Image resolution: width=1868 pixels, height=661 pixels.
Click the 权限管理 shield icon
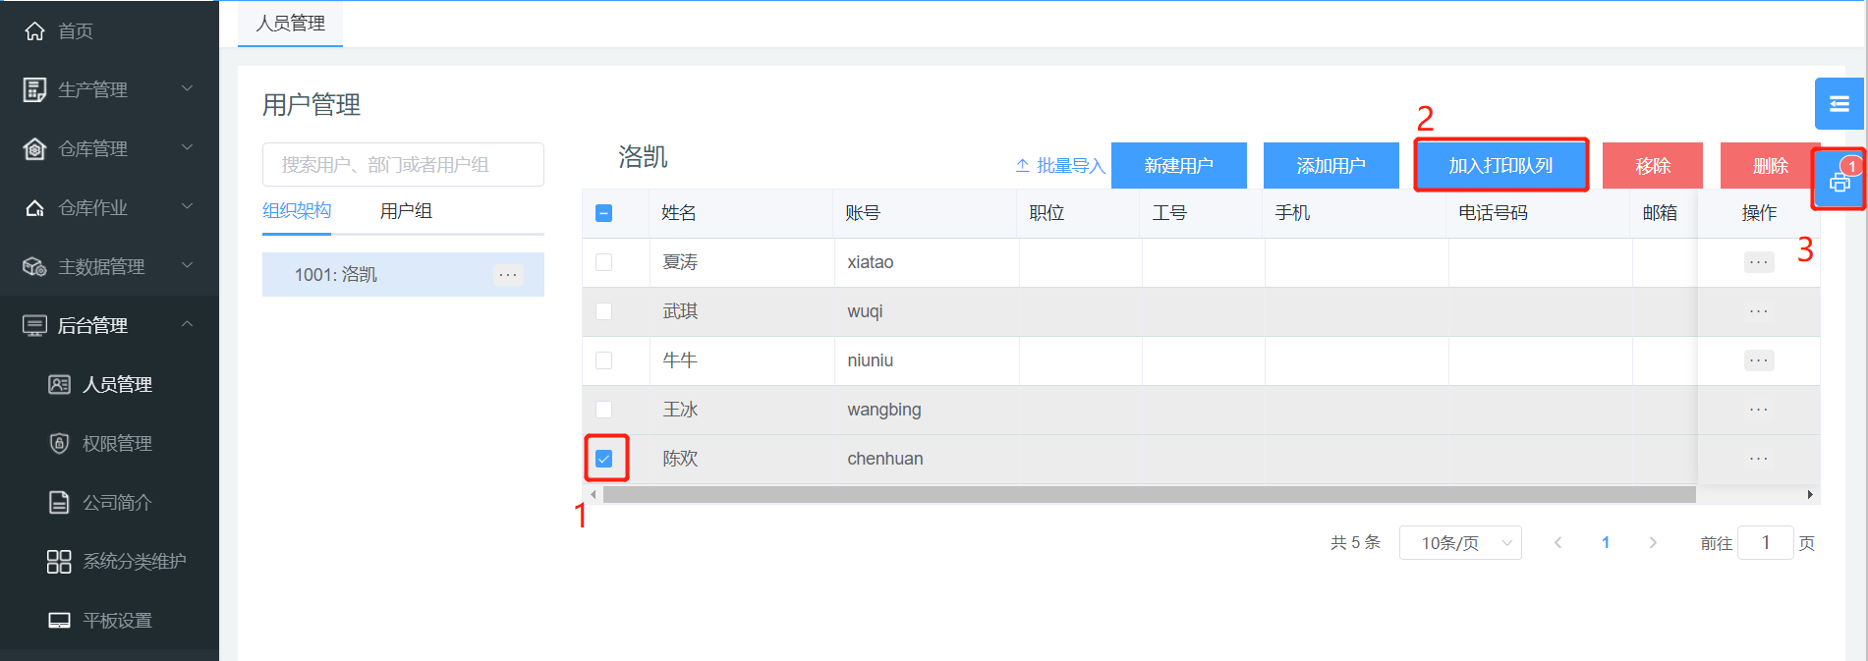[59, 444]
